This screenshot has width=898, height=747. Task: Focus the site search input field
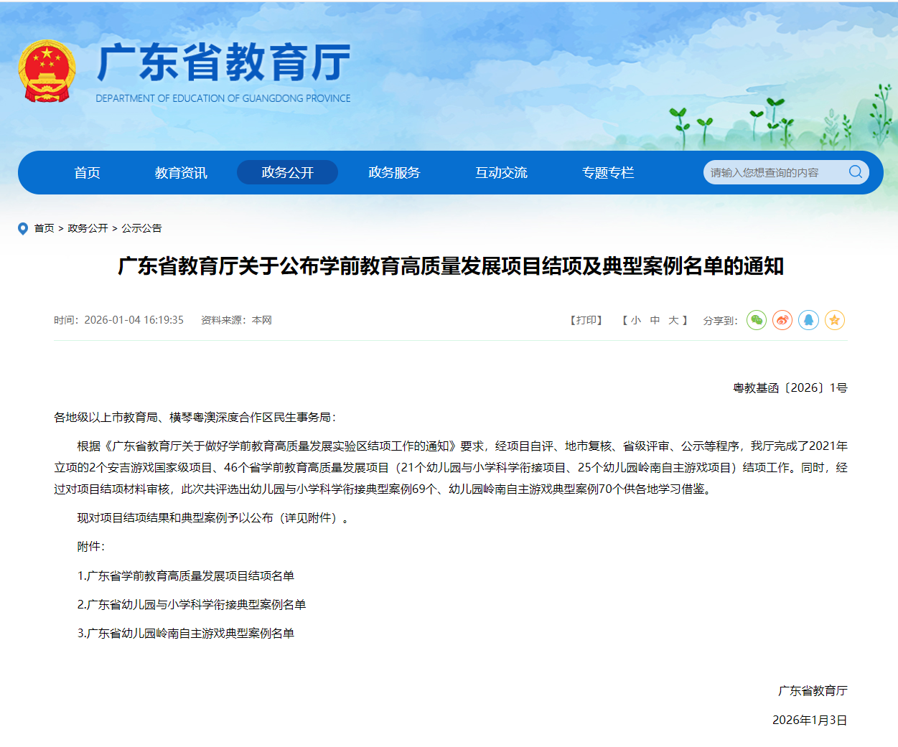coord(772,172)
